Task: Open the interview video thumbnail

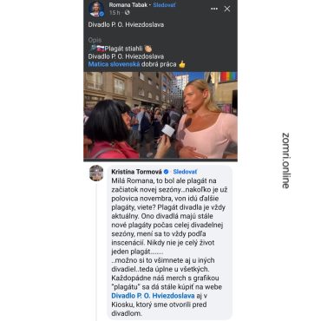Action: click(160, 115)
